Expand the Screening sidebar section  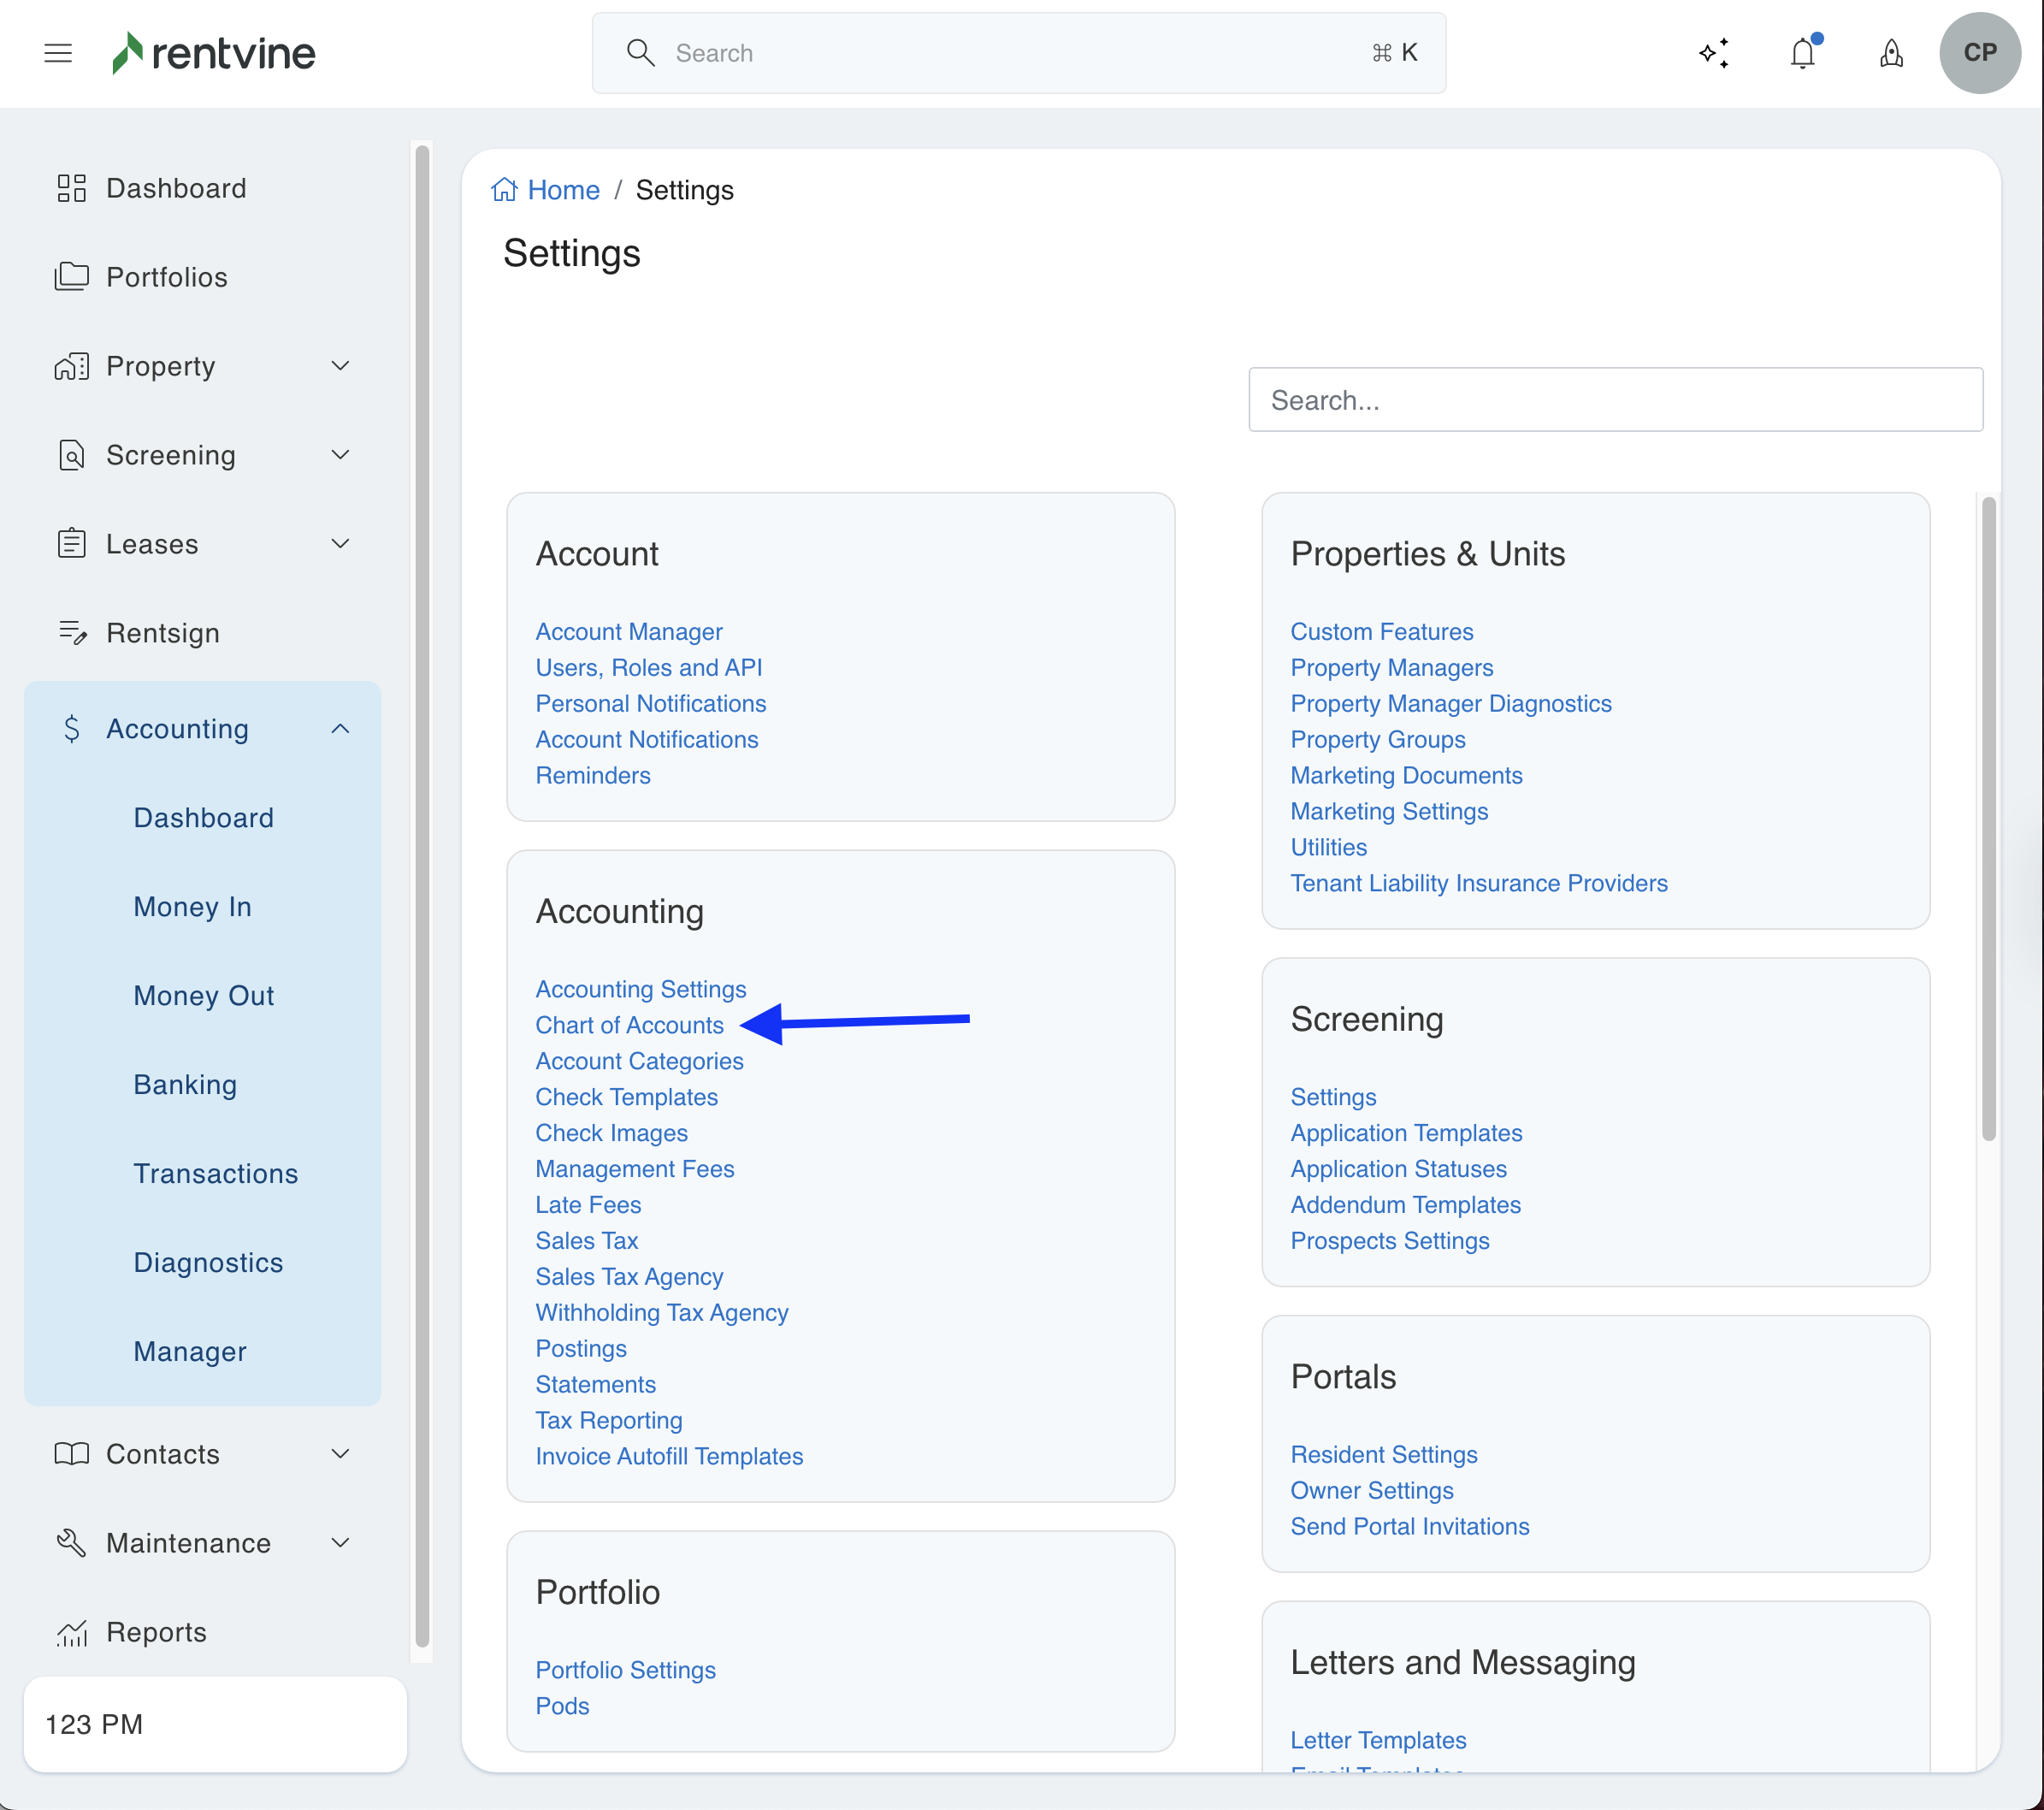point(340,455)
